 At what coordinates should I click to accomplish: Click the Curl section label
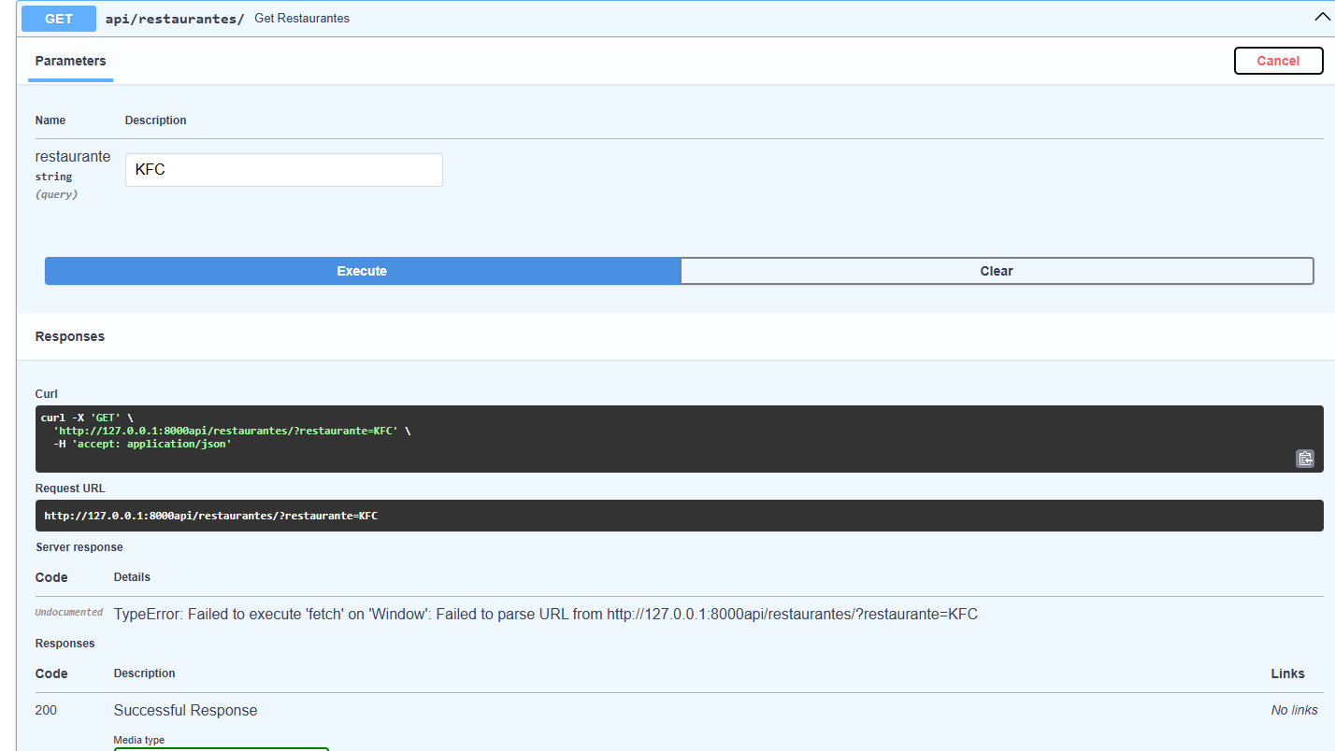[x=47, y=394]
